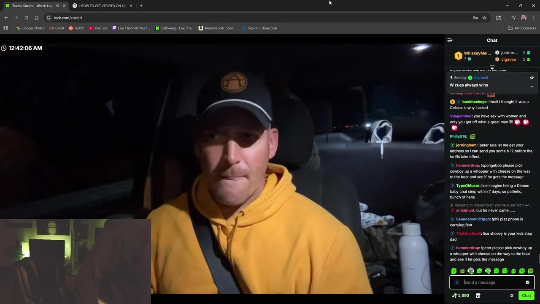Image resolution: width=540 pixels, height=304 pixels.
Task: Click the green Chat send button
Action: 526,296
